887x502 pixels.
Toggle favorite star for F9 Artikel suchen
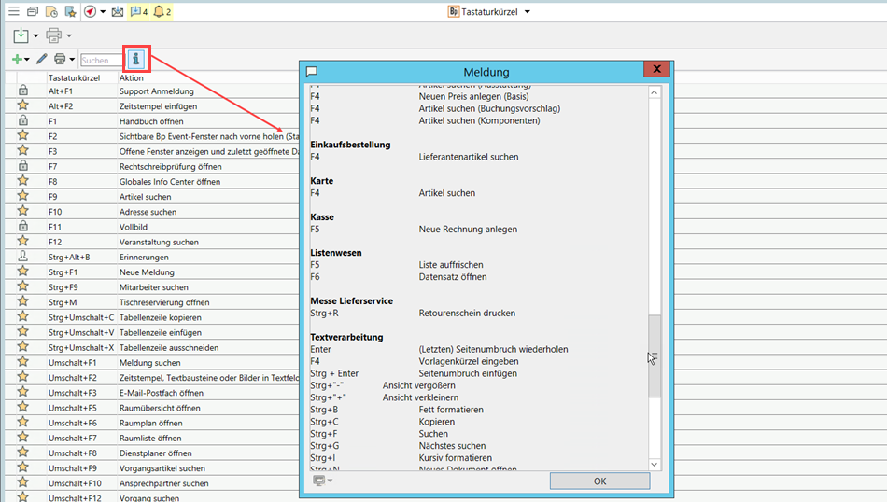(x=23, y=197)
